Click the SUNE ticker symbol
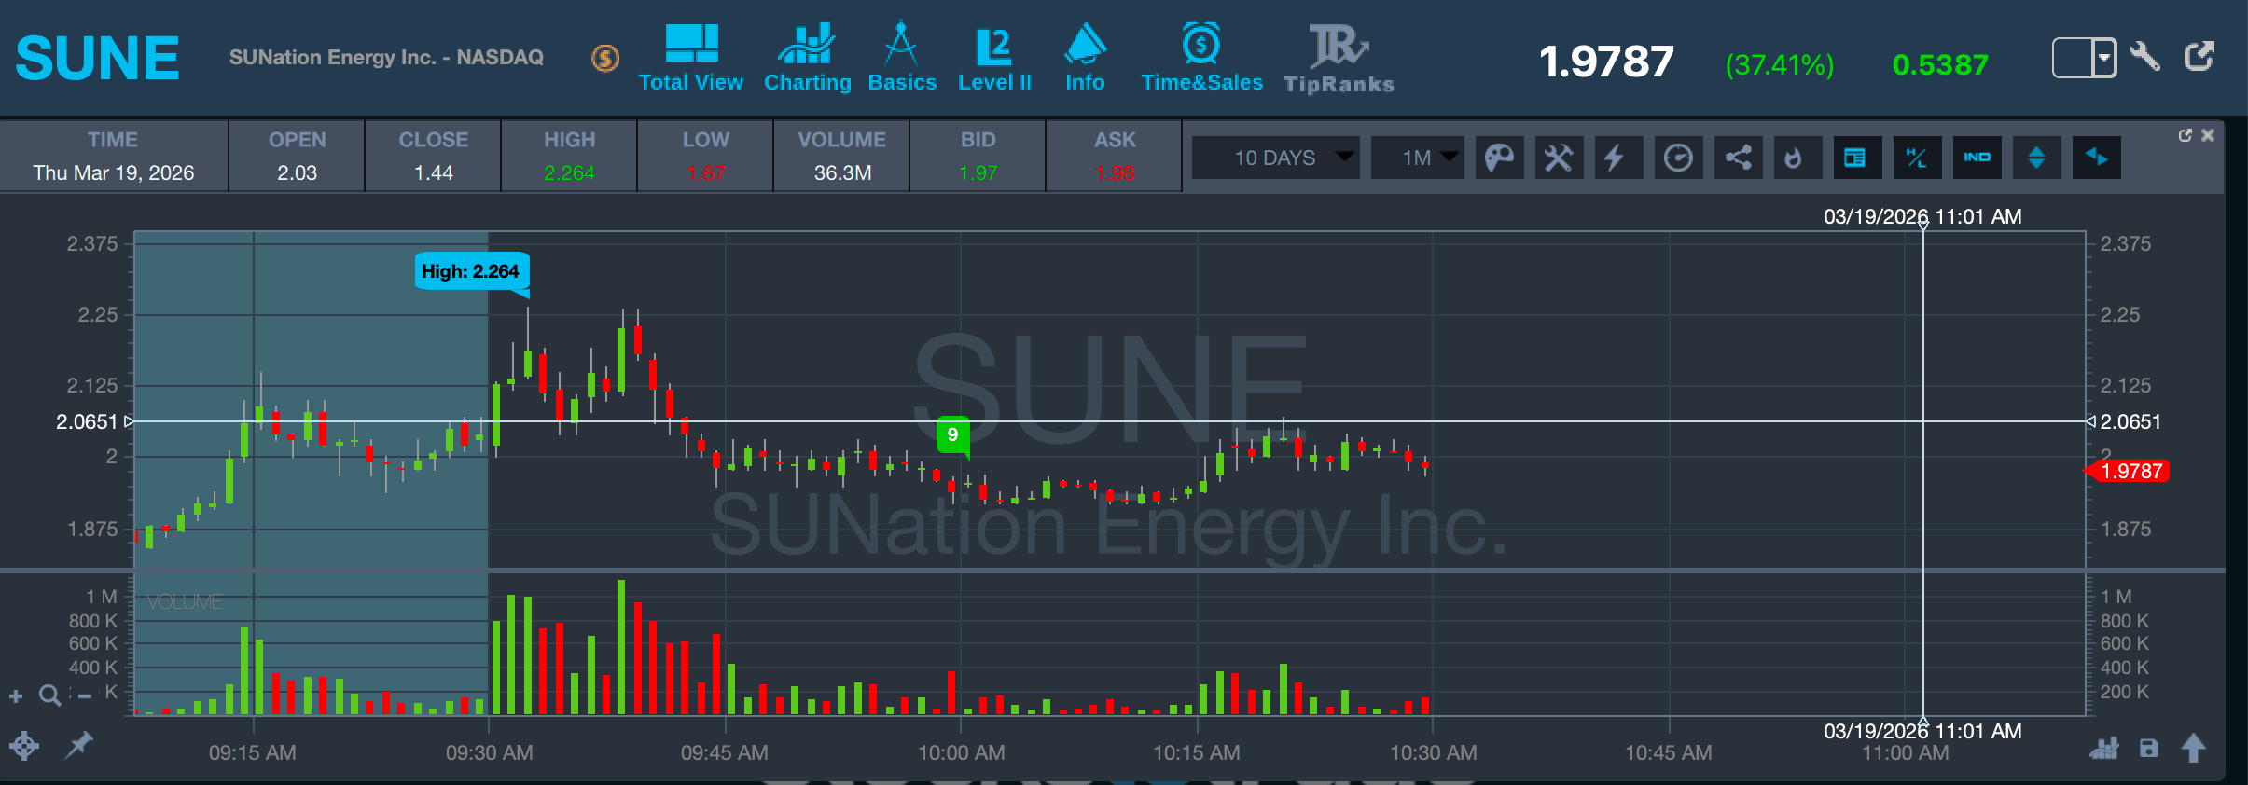2248x785 pixels. 97,58
